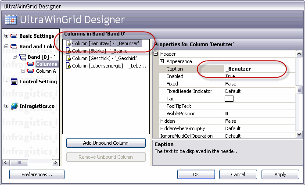
Task: Select the Columns node in the tree
Action: pos(46,64)
